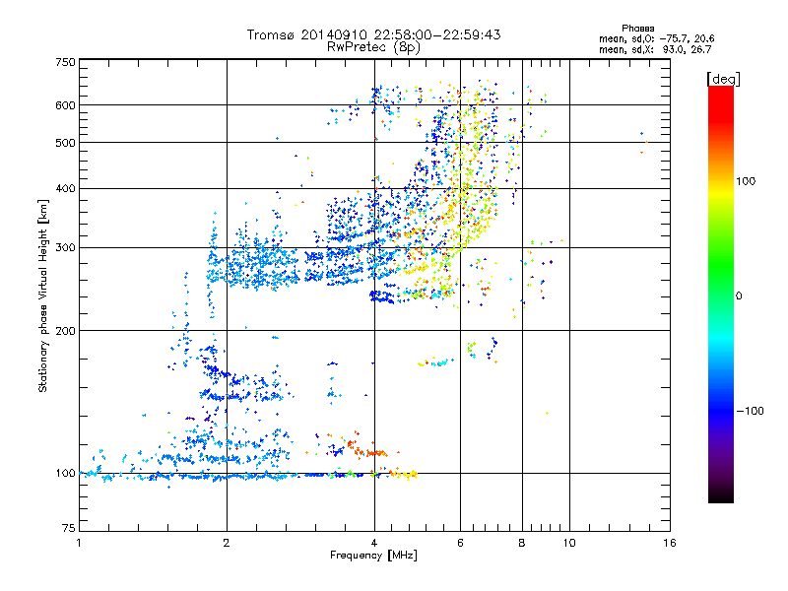788x591 pixels.
Task: Click the x-axis '10' tick label
Action: [x=569, y=543]
